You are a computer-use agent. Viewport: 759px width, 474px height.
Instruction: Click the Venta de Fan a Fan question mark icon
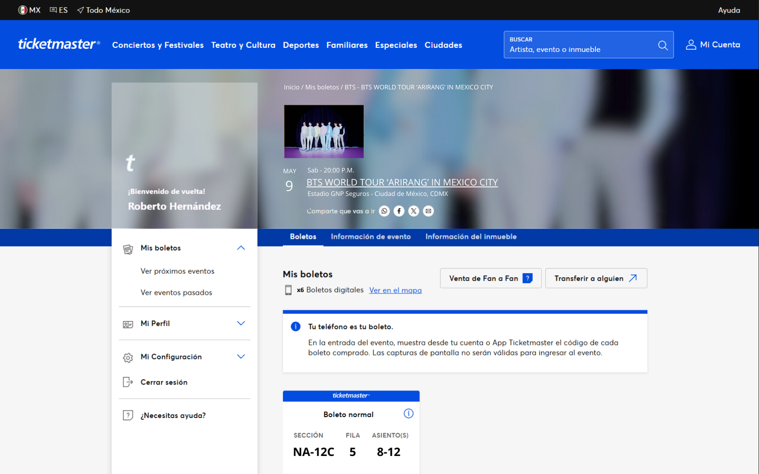pyautogui.click(x=528, y=278)
